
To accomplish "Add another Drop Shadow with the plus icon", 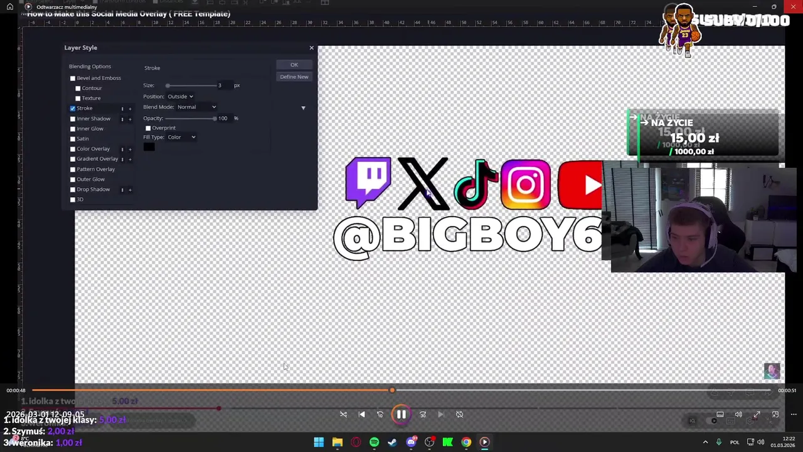I will click(x=130, y=190).
